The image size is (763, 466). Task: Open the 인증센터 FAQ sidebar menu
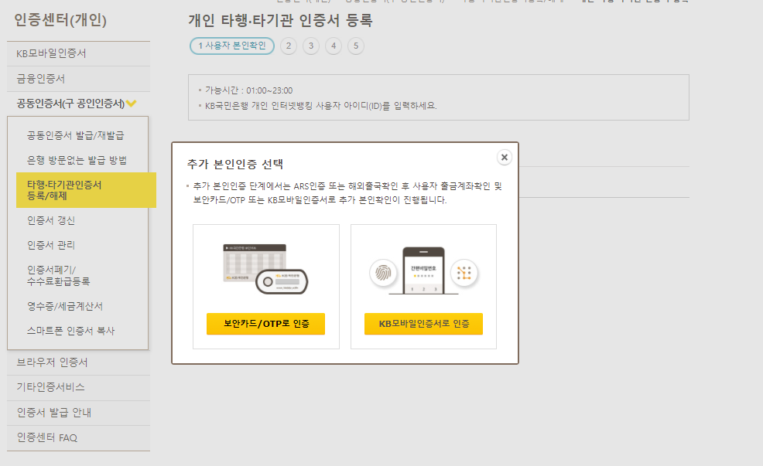(78, 438)
